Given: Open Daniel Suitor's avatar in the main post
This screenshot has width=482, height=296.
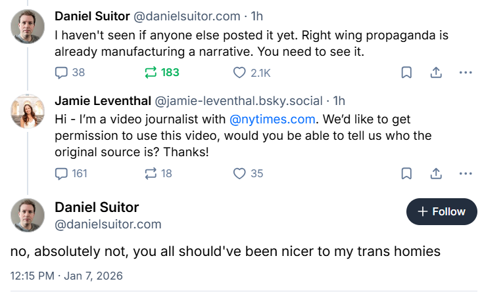Looking at the screenshot, I should (x=28, y=215).
